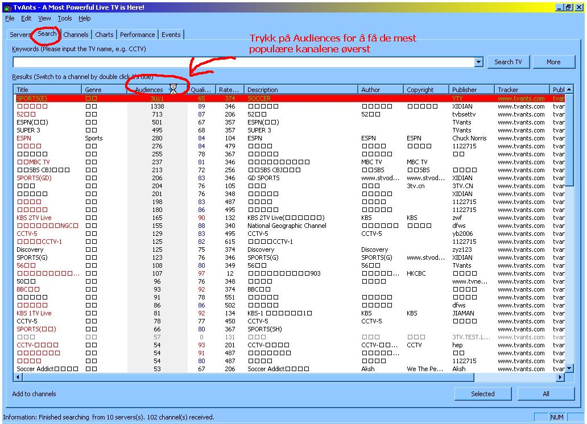
Task: Click the vertical scrollbar thumb
Action: pos(569,140)
